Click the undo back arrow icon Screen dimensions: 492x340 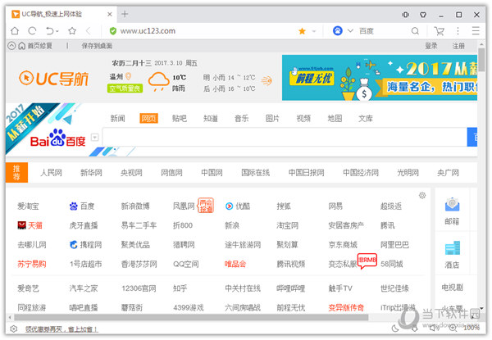pos(49,31)
